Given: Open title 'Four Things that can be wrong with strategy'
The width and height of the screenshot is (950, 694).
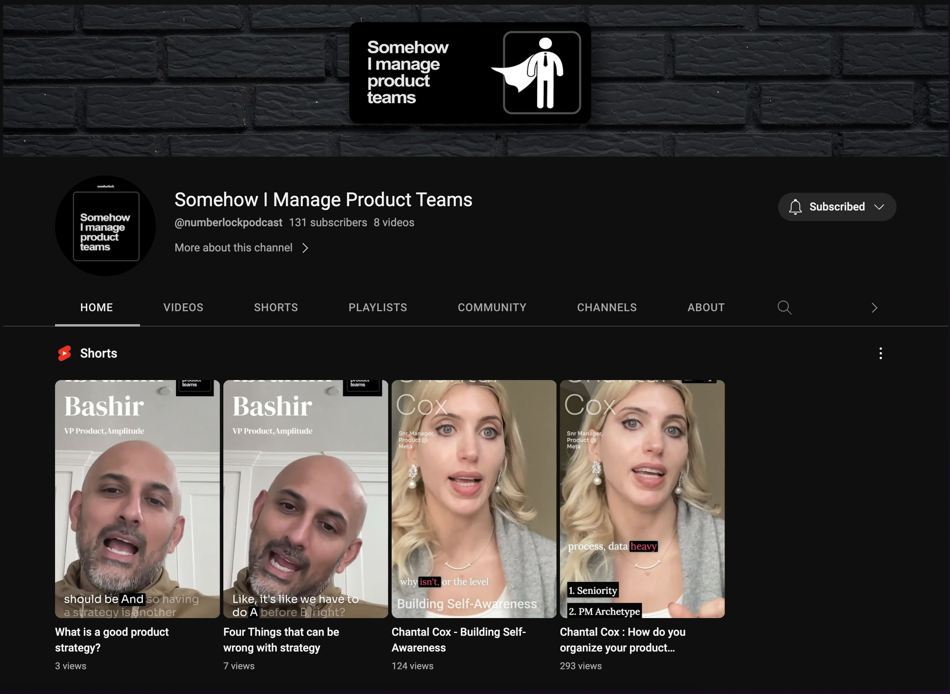Looking at the screenshot, I should [281, 640].
